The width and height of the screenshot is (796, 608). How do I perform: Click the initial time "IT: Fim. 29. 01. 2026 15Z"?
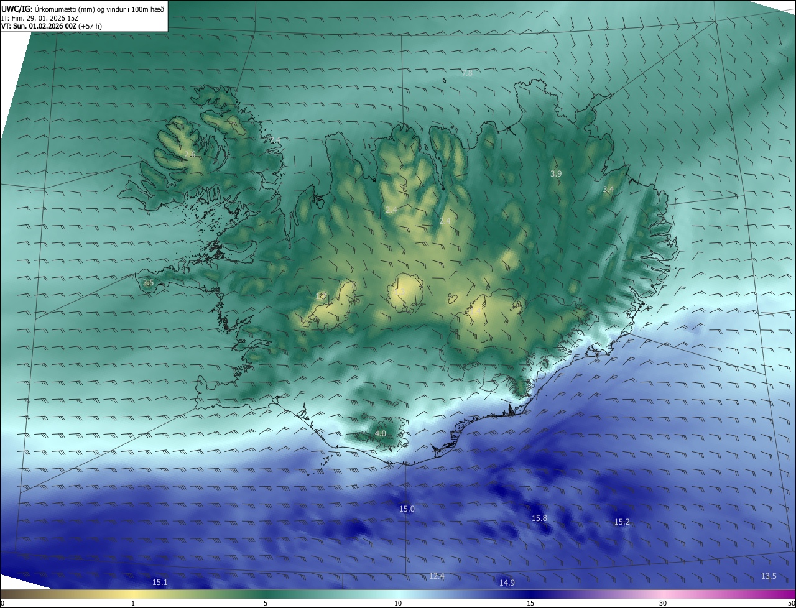(41, 18)
